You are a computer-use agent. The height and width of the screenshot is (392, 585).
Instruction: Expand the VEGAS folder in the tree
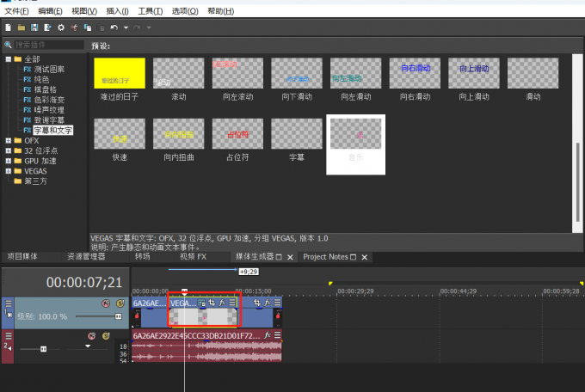pos(9,171)
